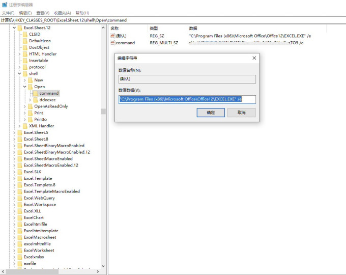Select the command key folder icon
The width and height of the screenshot is (346, 275).
(36, 93)
